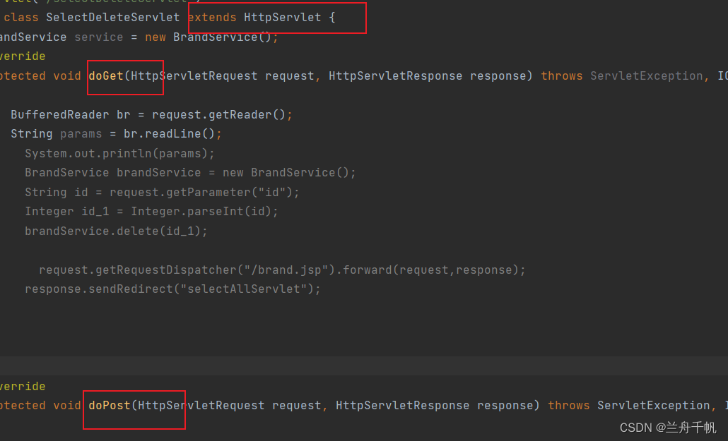Click the SelectDeleteServlet class name

(x=113, y=18)
